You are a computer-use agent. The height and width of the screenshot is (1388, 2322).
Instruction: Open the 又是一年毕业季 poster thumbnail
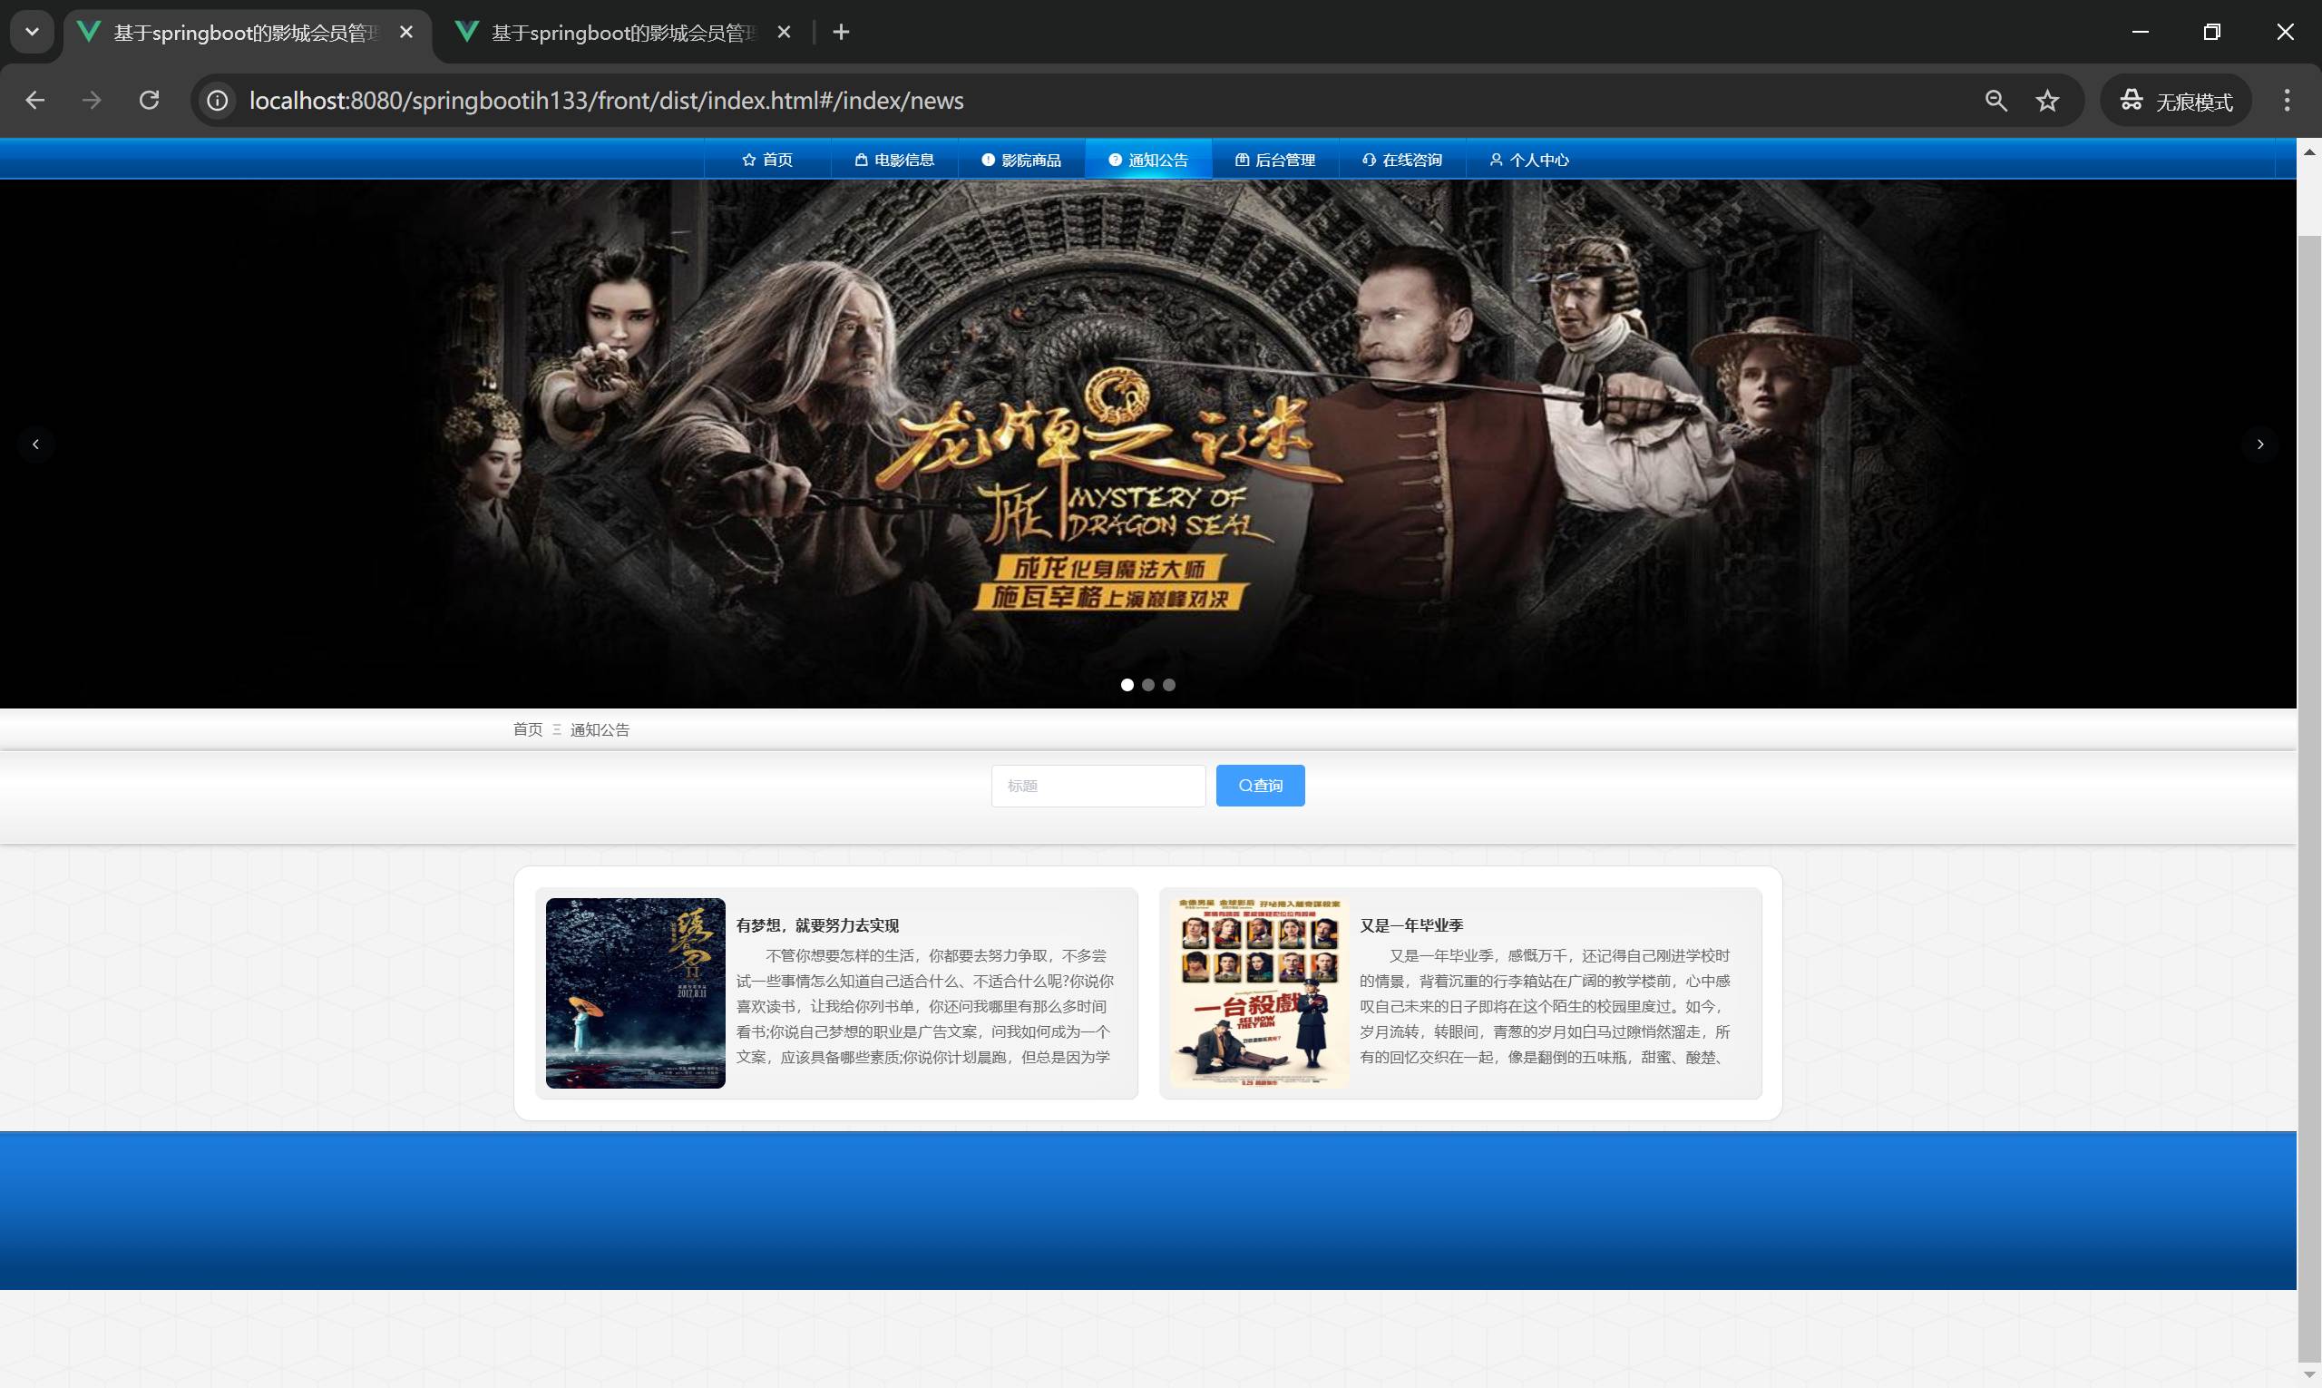tap(1259, 992)
